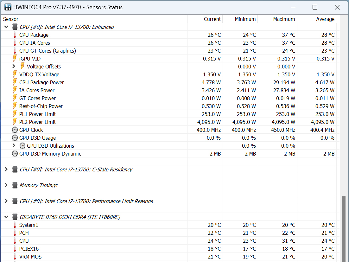Select the motherboard CPU temperature row label

[x=24, y=241]
